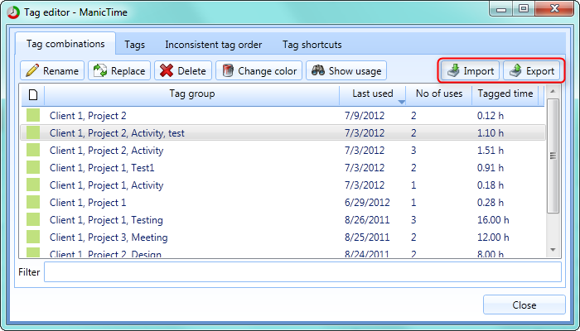Viewport: 580px width, 331px height.
Task: Click the Filter text field
Action: pos(302,272)
